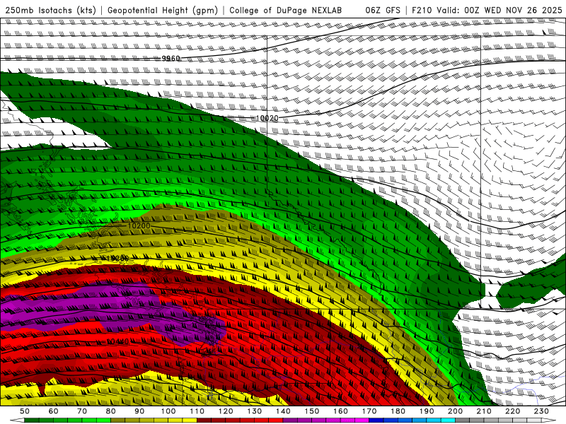Viewport: 566px width, 424px height.
Task: Click the 70 knot legend label
Action: pos(82,411)
